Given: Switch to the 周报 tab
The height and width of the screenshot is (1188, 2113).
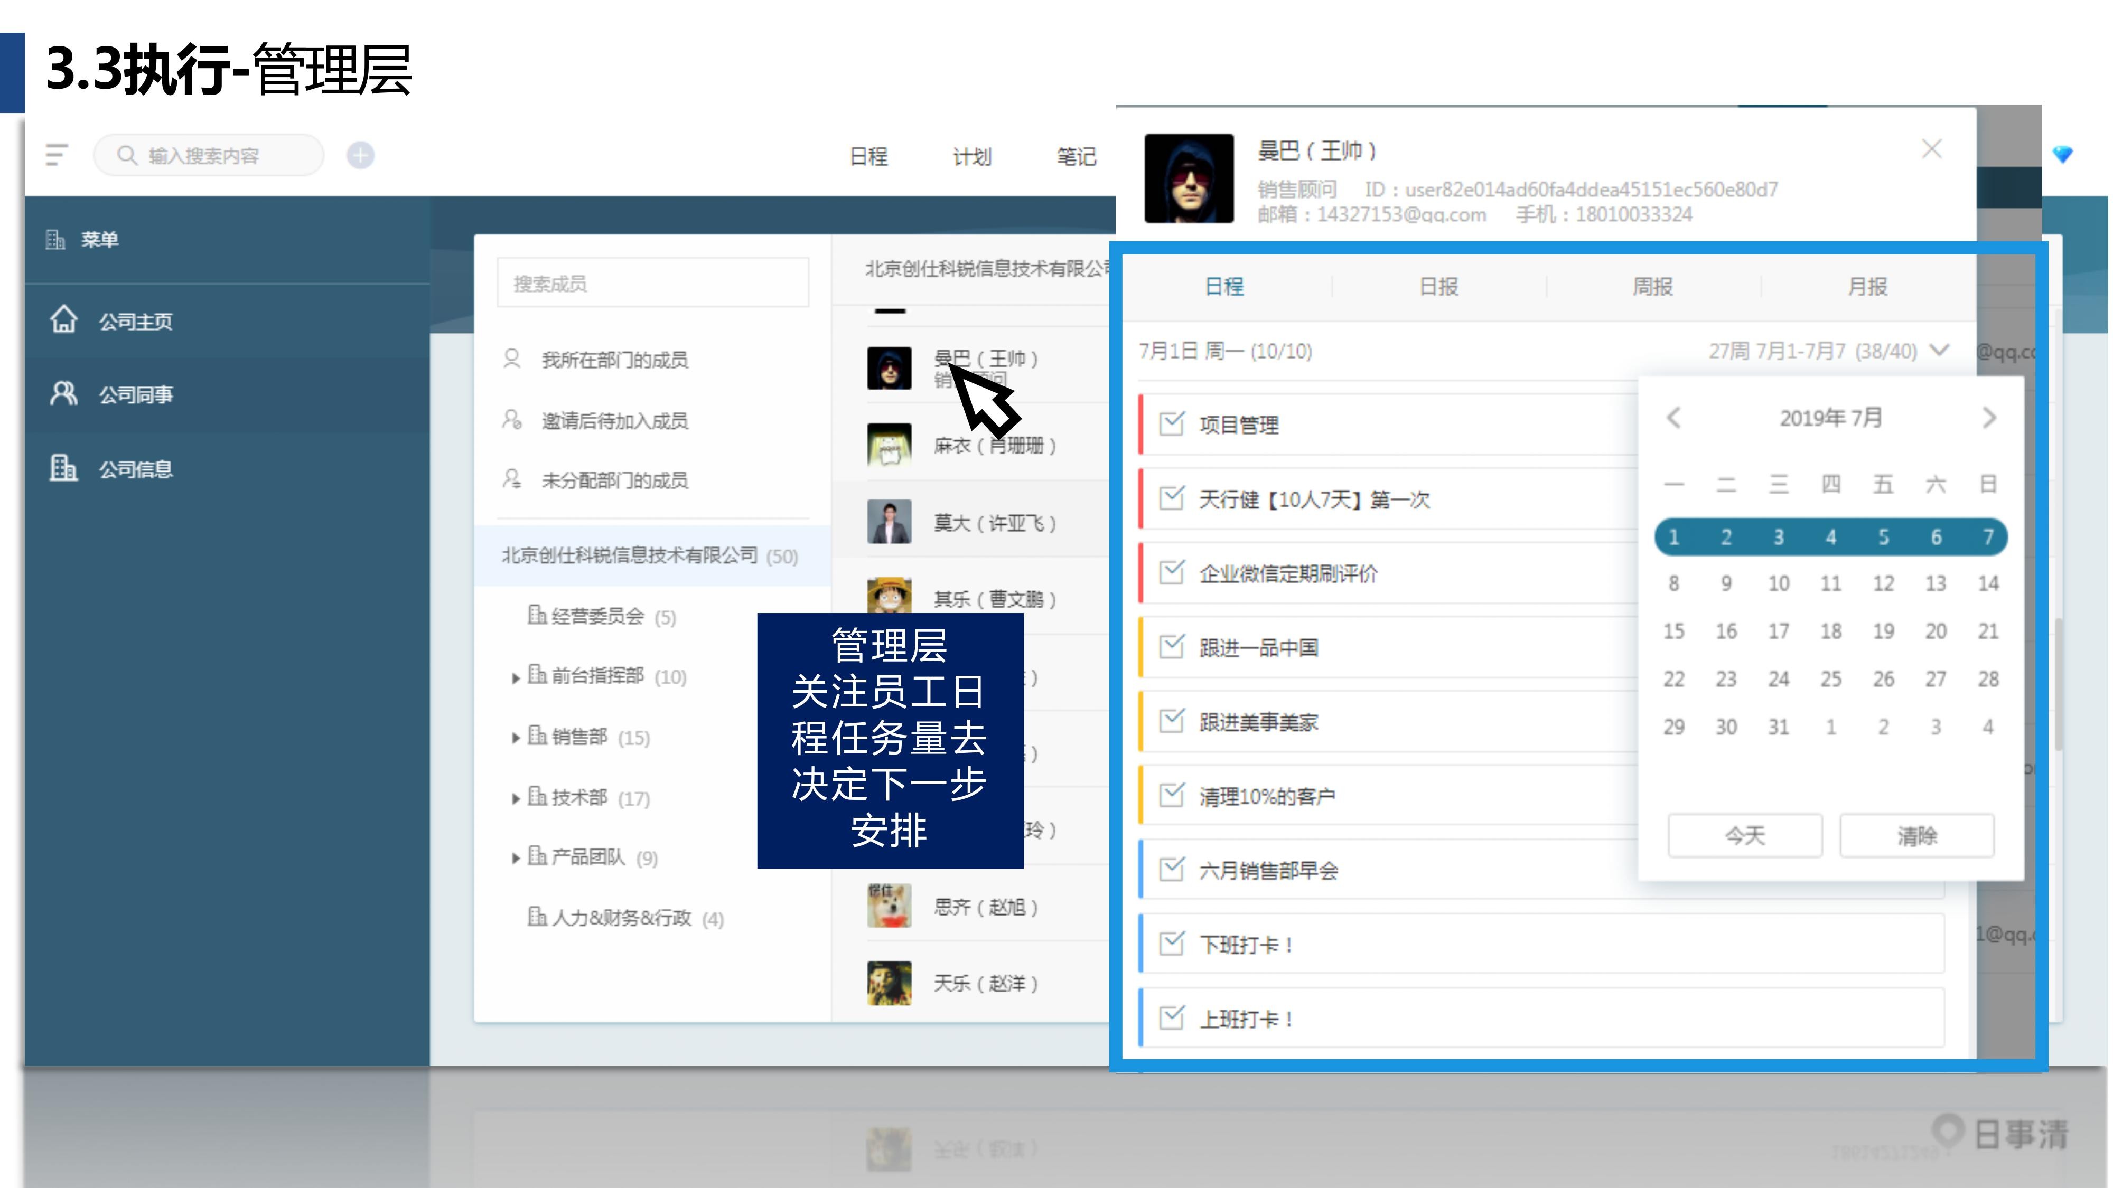Looking at the screenshot, I should click(1653, 286).
